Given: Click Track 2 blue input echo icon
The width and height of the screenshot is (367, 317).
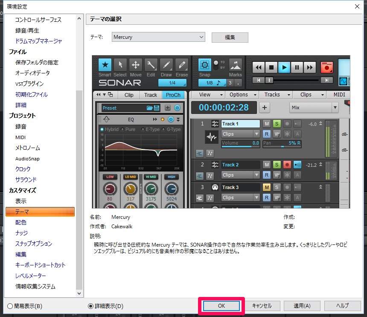Looking at the screenshot, I should tap(297, 165).
